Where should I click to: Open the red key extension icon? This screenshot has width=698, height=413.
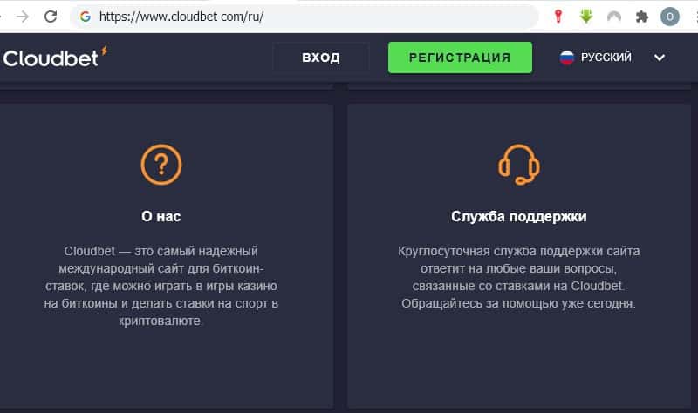[558, 17]
